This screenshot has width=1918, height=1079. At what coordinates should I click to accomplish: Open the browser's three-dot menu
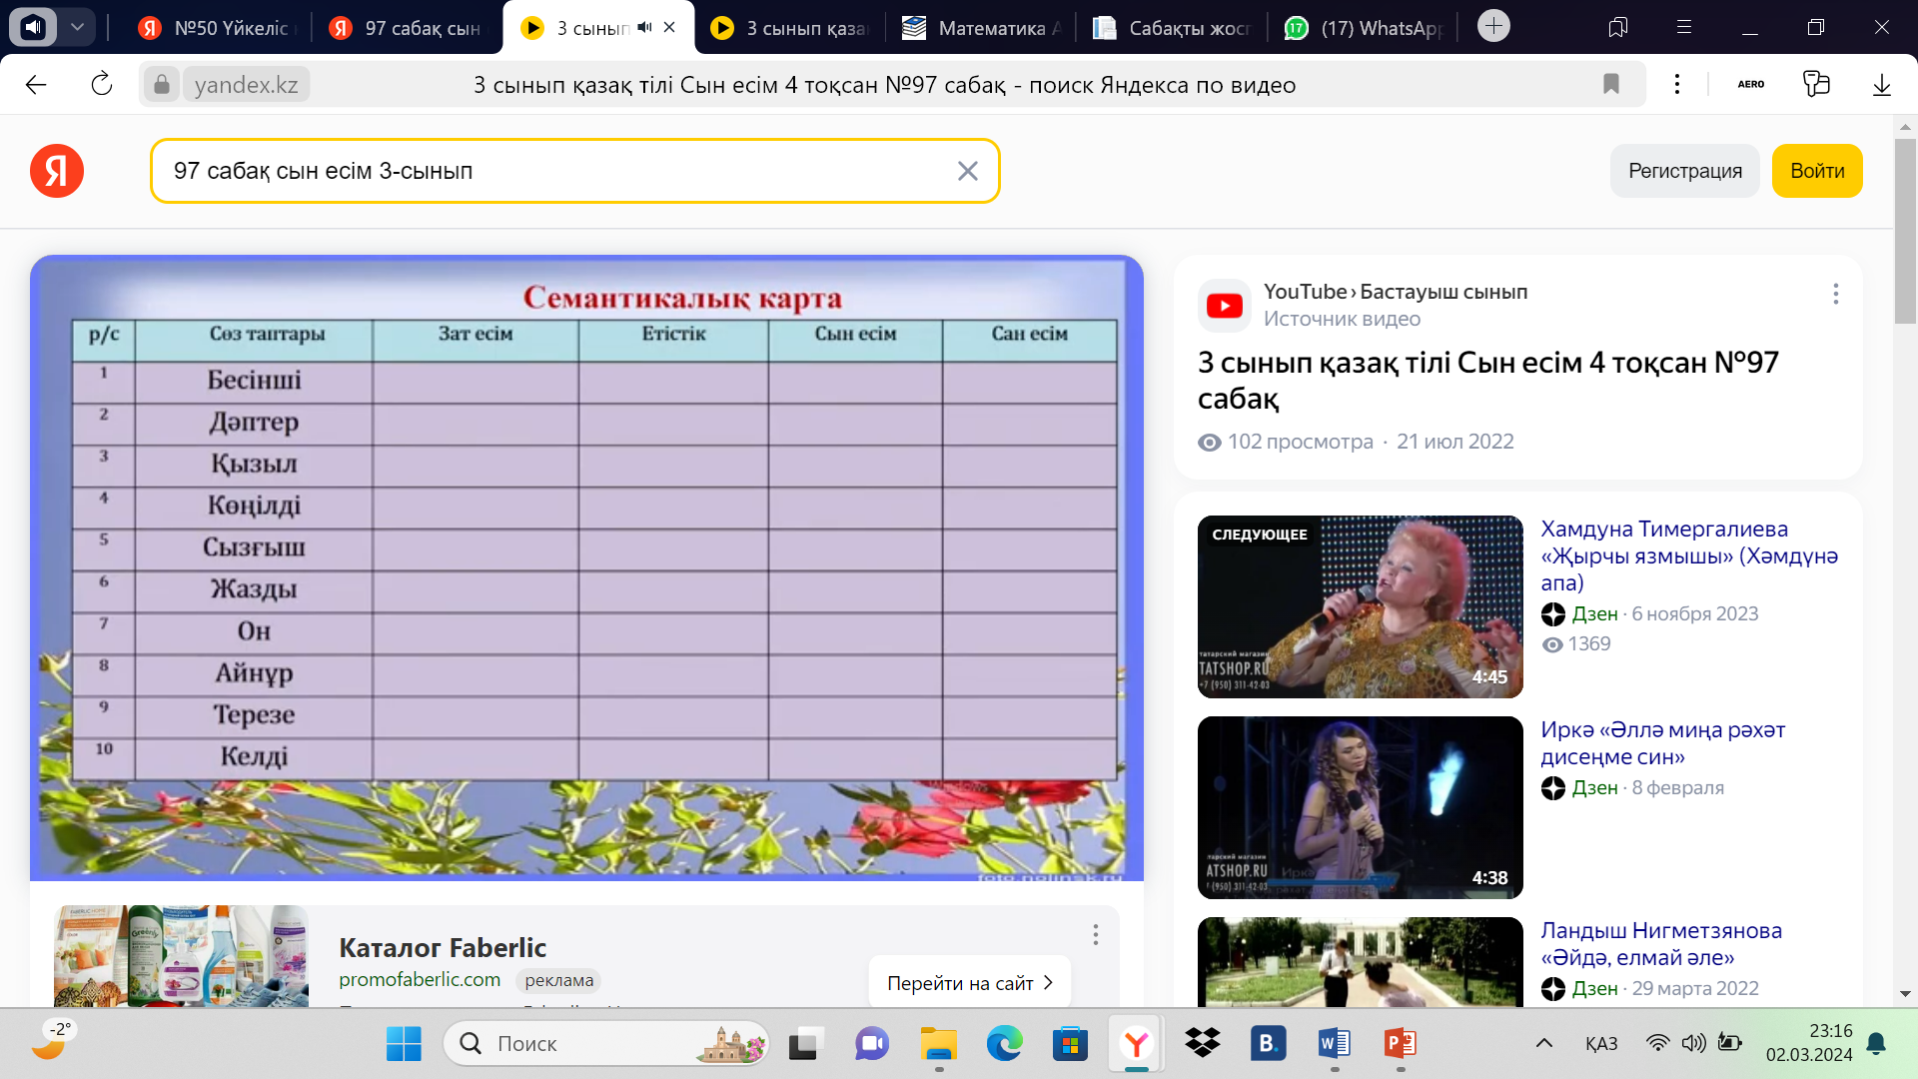coord(1677,85)
